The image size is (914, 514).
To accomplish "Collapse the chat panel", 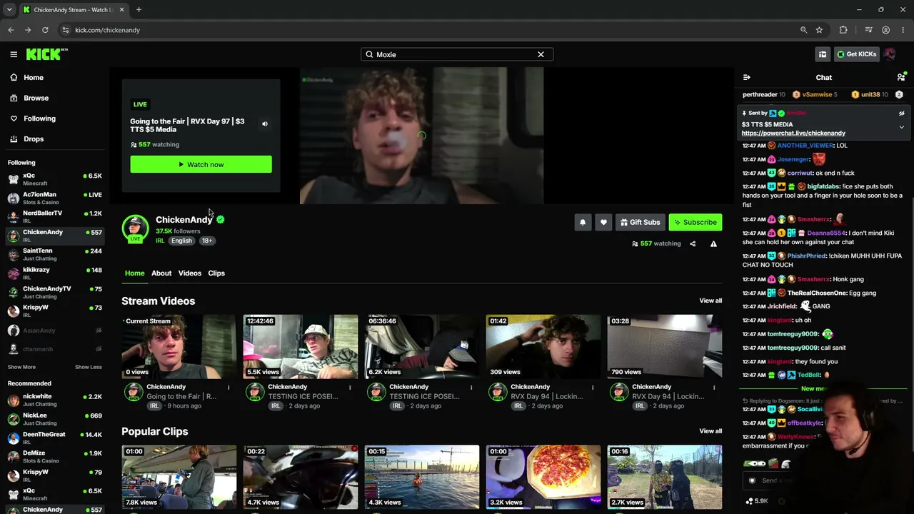I will tap(746, 77).
